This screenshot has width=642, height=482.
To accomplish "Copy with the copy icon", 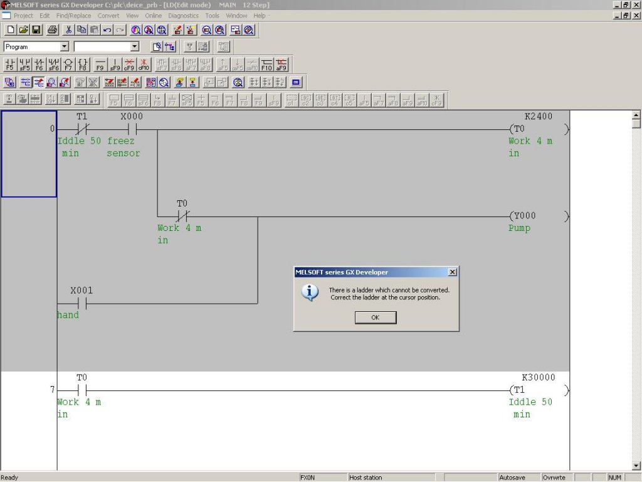I will tap(82, 30).
